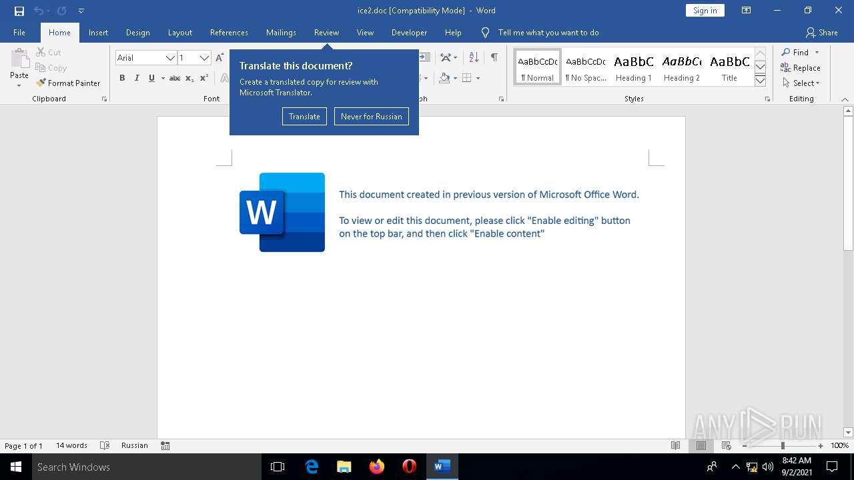Screen dimensions: 854x480
Task: Toggle Subscript formatting
Action: [189, 78]
